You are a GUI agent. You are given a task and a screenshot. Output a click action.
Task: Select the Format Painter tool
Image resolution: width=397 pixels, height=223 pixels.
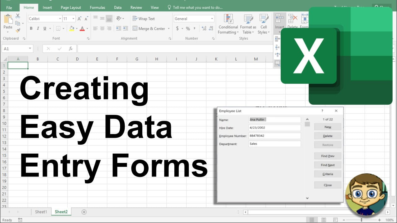point(18,30)
